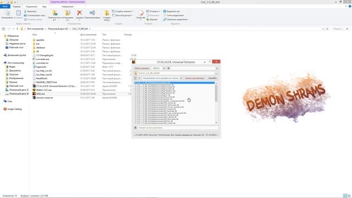This screenshot has width=352, height=198.
Task: Switch to the Вид ribbon tab
Action: click(44, 7)
